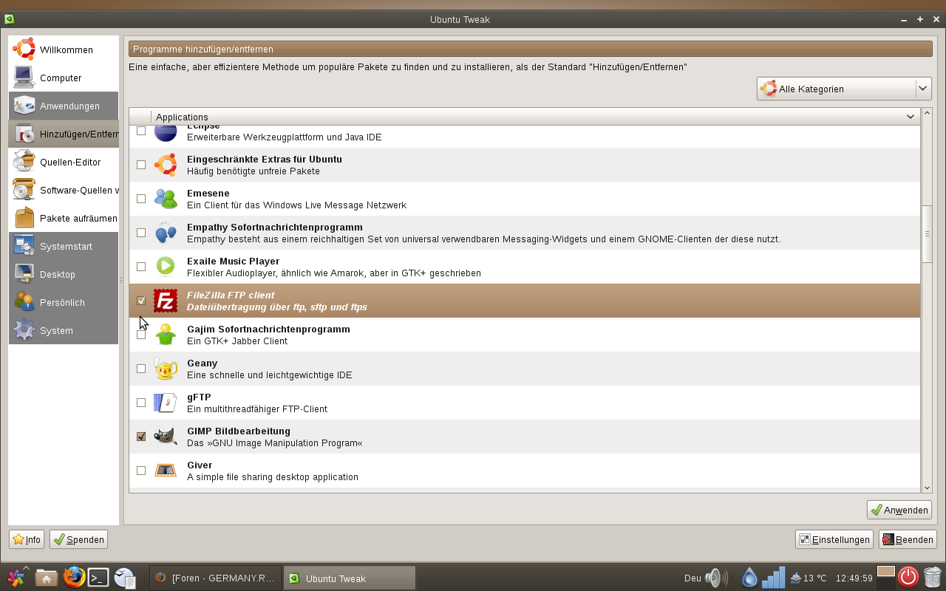Screen dimensions: 946x591
Task: Click the Deu keyboard layout indicator
Action: pos(693,578)
